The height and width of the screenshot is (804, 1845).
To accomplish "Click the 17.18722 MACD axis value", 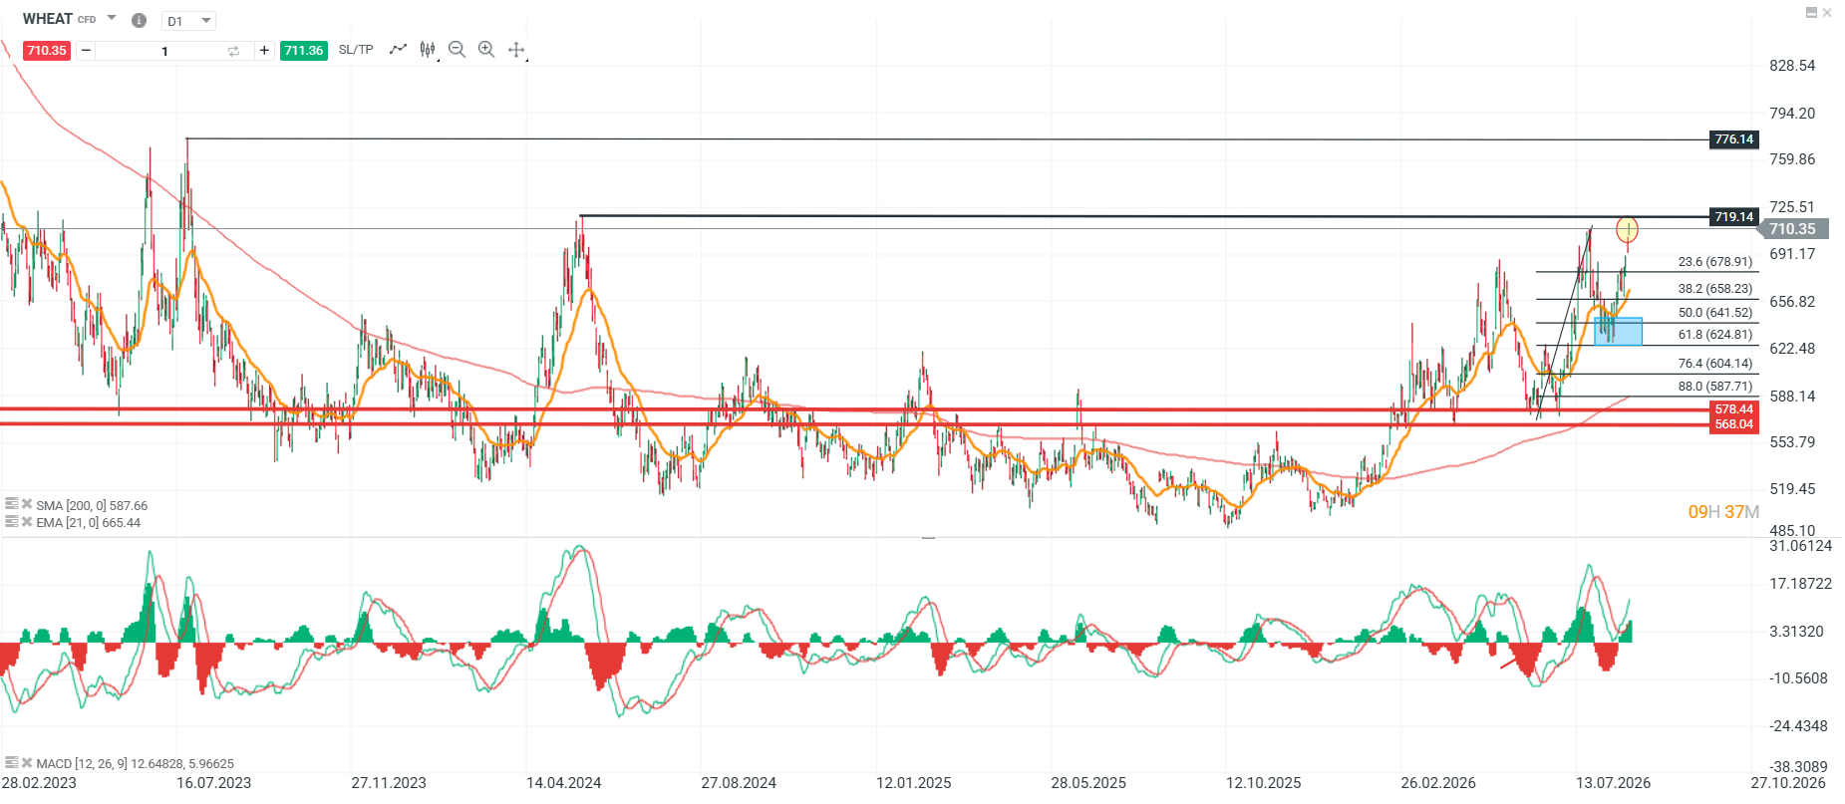I will point(1800,584).
